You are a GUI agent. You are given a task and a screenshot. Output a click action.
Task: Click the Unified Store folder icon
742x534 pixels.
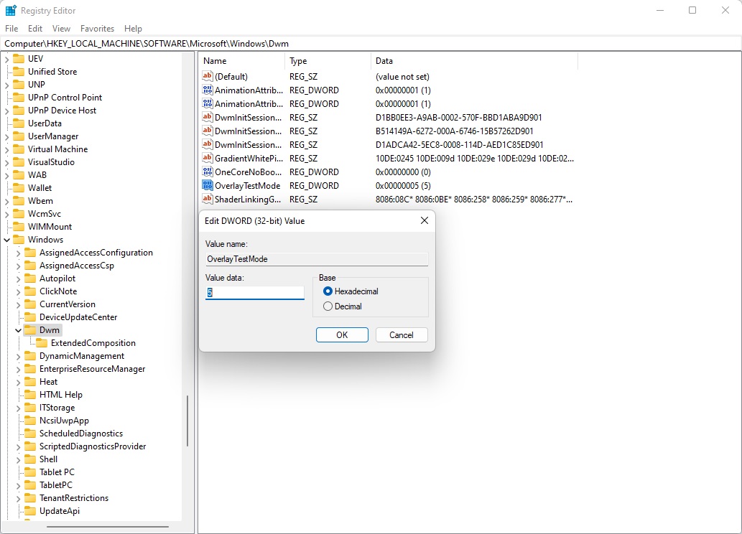click(x=19, y=72)
